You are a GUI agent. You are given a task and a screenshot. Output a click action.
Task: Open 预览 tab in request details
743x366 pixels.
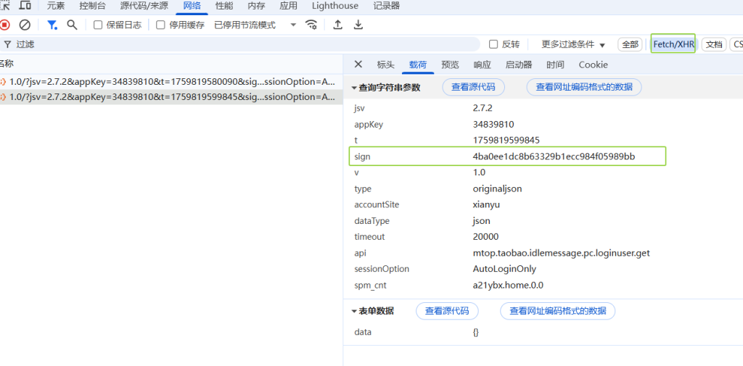[450, 65]
